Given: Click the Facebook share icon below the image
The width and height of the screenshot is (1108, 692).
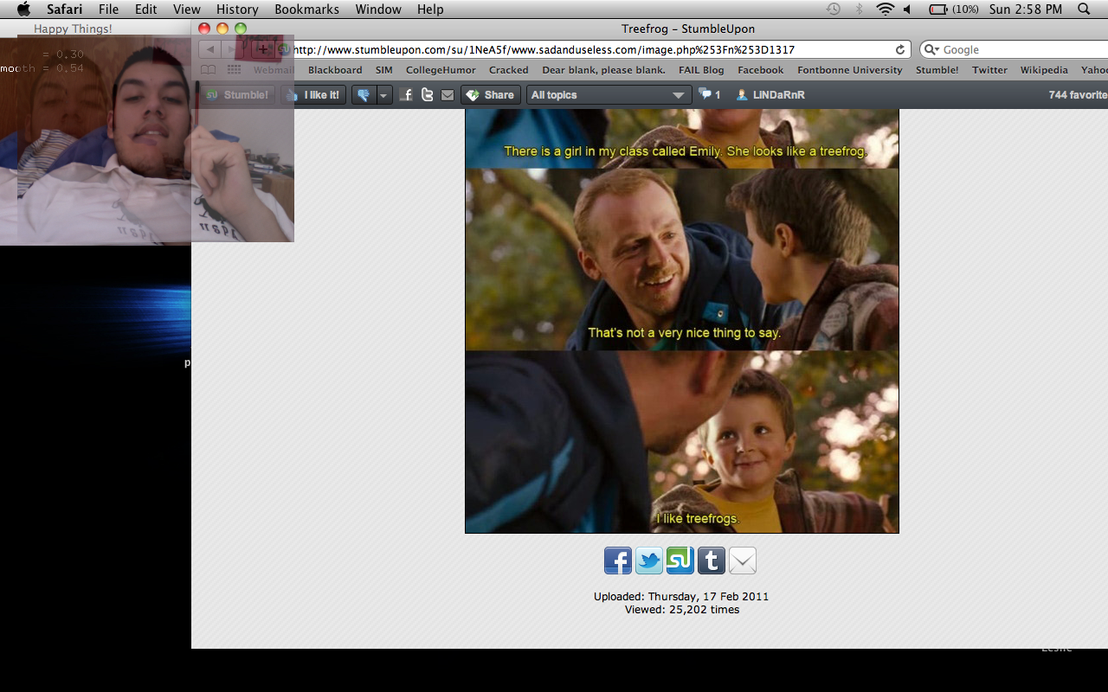Looking at the screenshot, I should pyautogui.click(x=618, y=561).
